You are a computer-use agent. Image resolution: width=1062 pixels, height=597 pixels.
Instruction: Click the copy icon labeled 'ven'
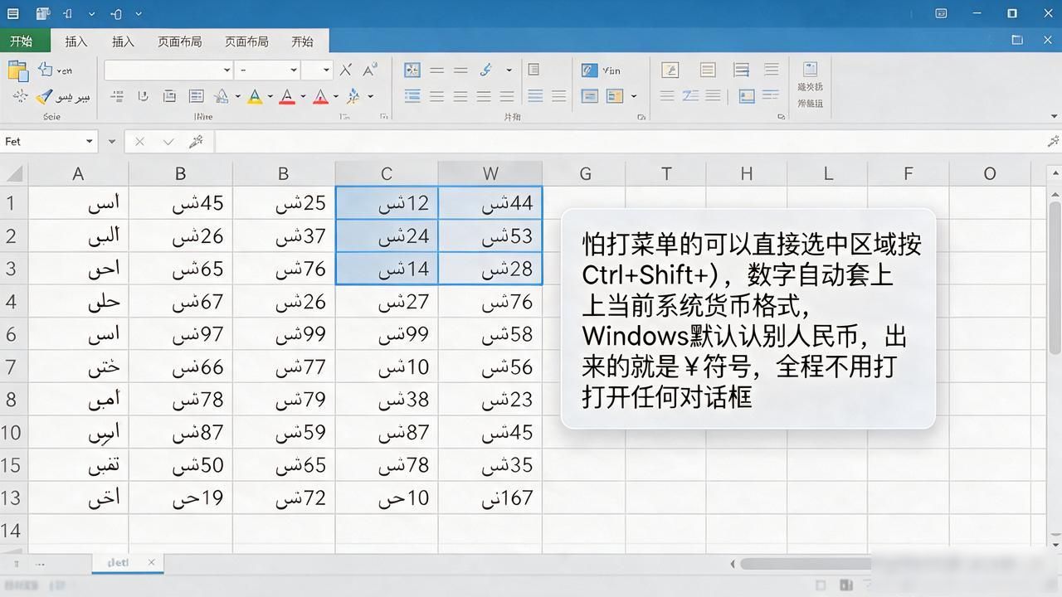46,70
